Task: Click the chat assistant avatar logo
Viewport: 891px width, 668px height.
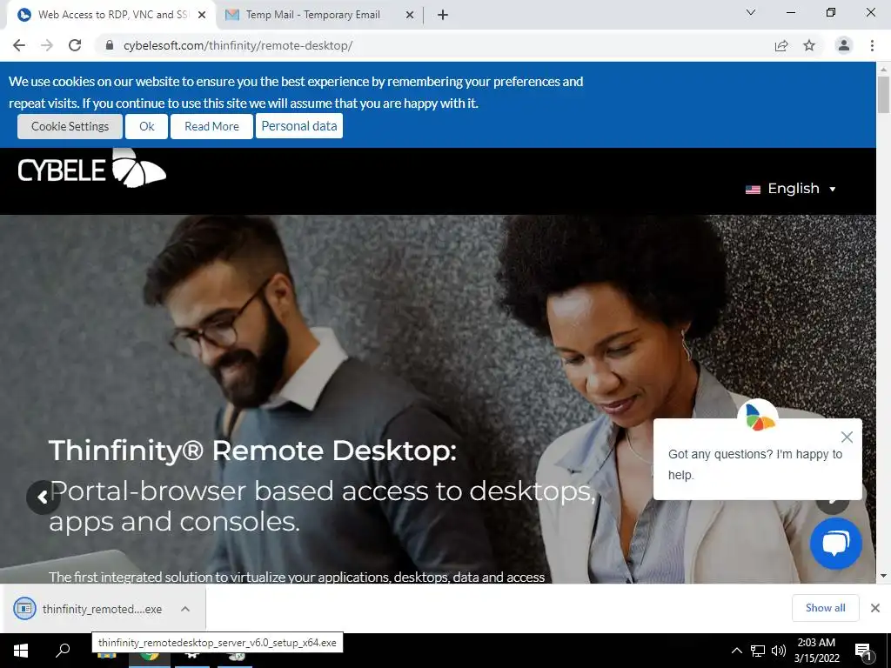Action: pyautogui.click(x=759, y=417)
